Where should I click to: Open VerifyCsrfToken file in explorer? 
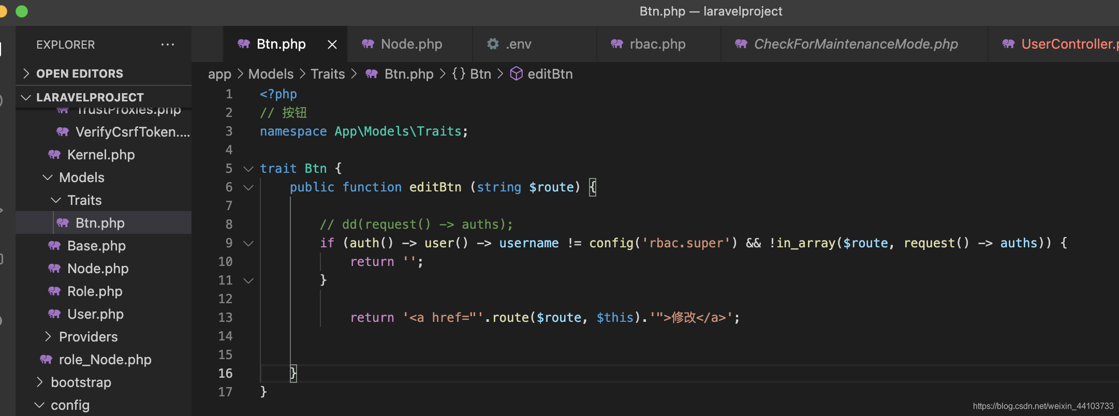pyautogui.click(x=104, y=132)
